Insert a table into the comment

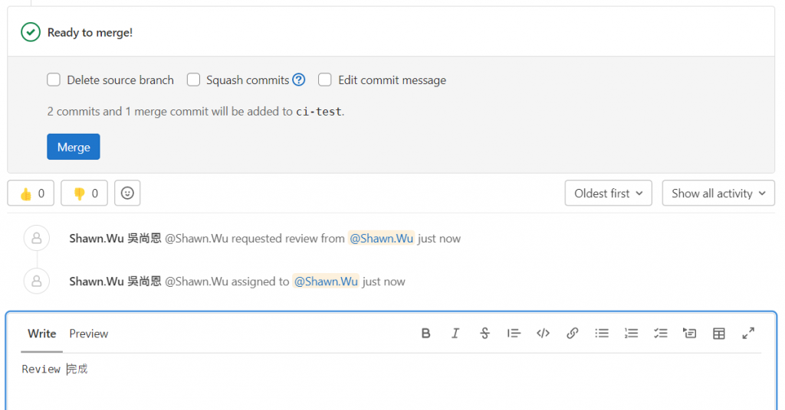[719, 334]
